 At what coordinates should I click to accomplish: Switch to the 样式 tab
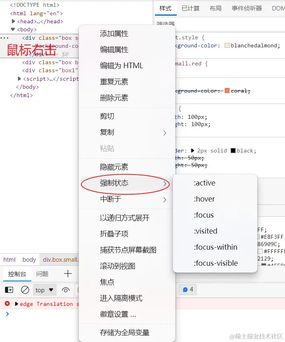point(166,8)
